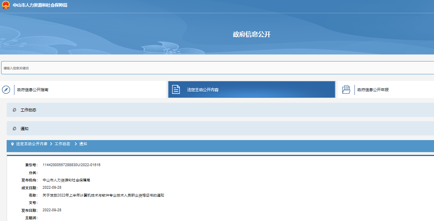Viewport: 434px width, 221px height.
Task: Open the 政府信息公开指南 tab
Action: click(x=83, y=89)
